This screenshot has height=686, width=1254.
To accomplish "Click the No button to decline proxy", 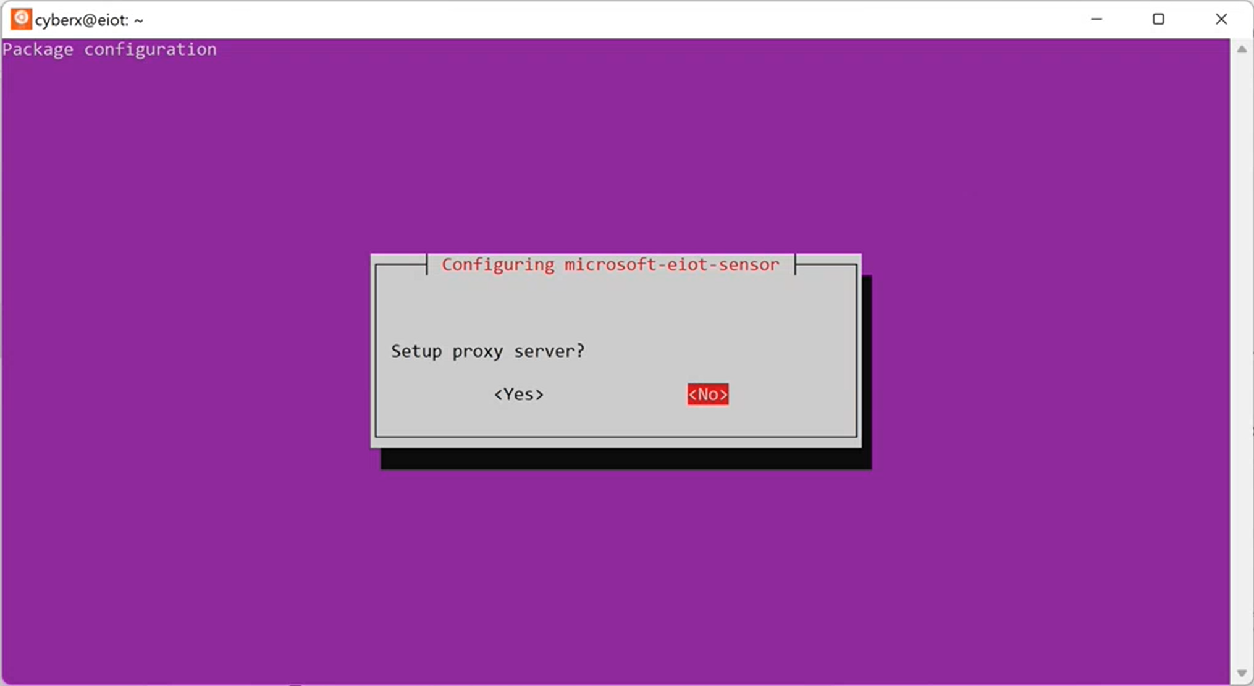I will [x=707, y=394].
